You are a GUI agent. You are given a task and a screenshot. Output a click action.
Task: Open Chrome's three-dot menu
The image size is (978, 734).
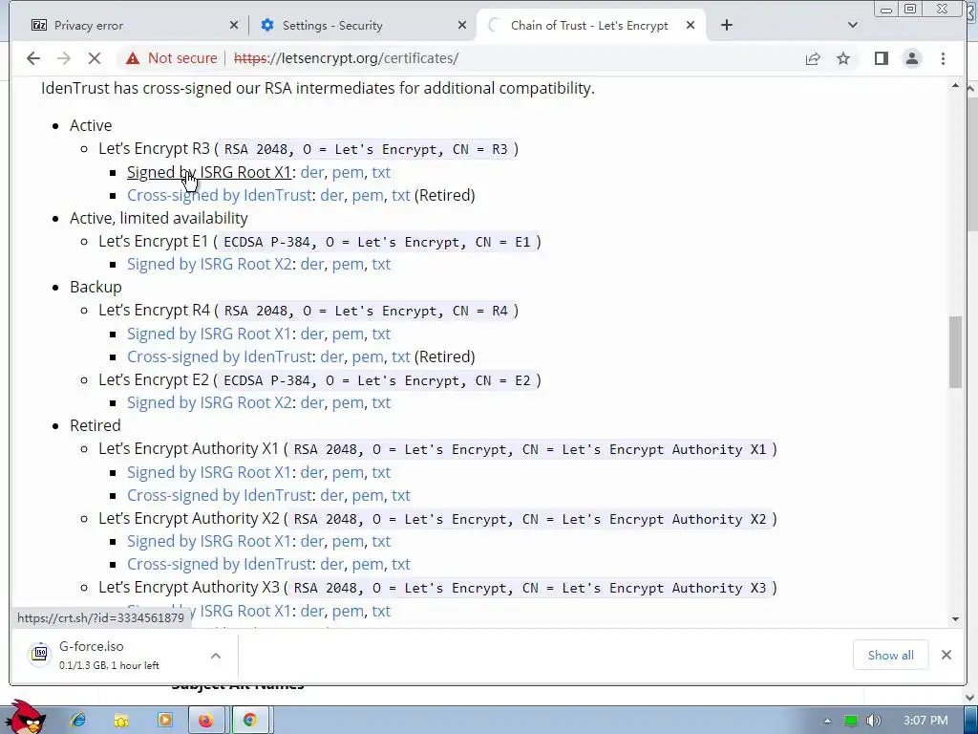943,58
